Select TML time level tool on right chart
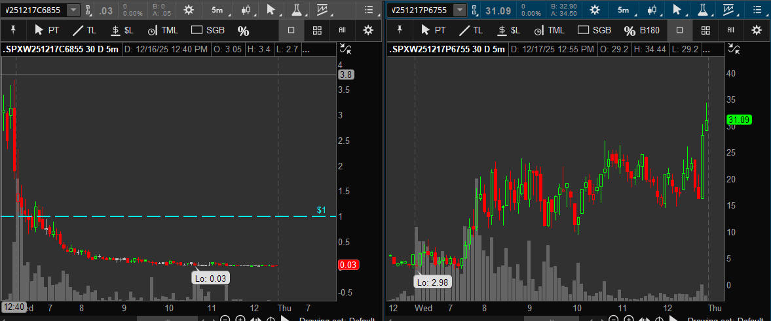771x321 pixels. coord(548,30)
